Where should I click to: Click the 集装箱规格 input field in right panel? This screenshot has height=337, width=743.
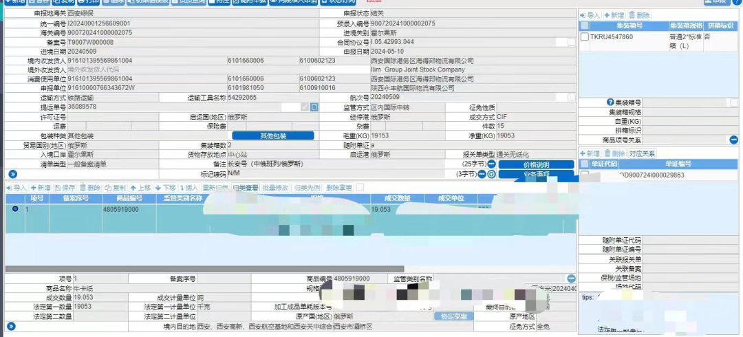coord(691,112)
